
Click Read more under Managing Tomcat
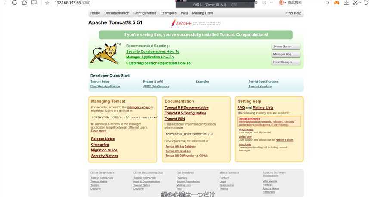pyautogui.click(x=99, y=131)
